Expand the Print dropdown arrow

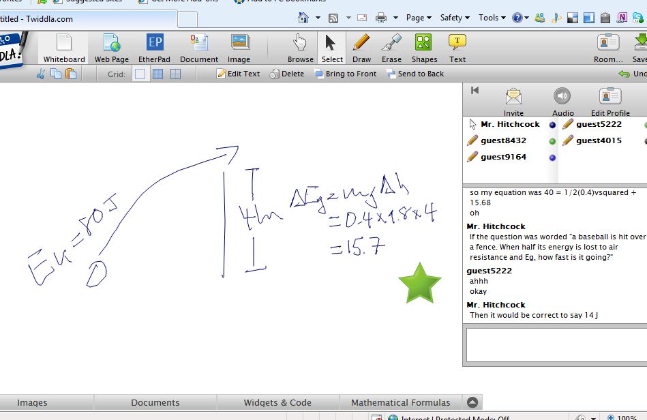(395, 18)
